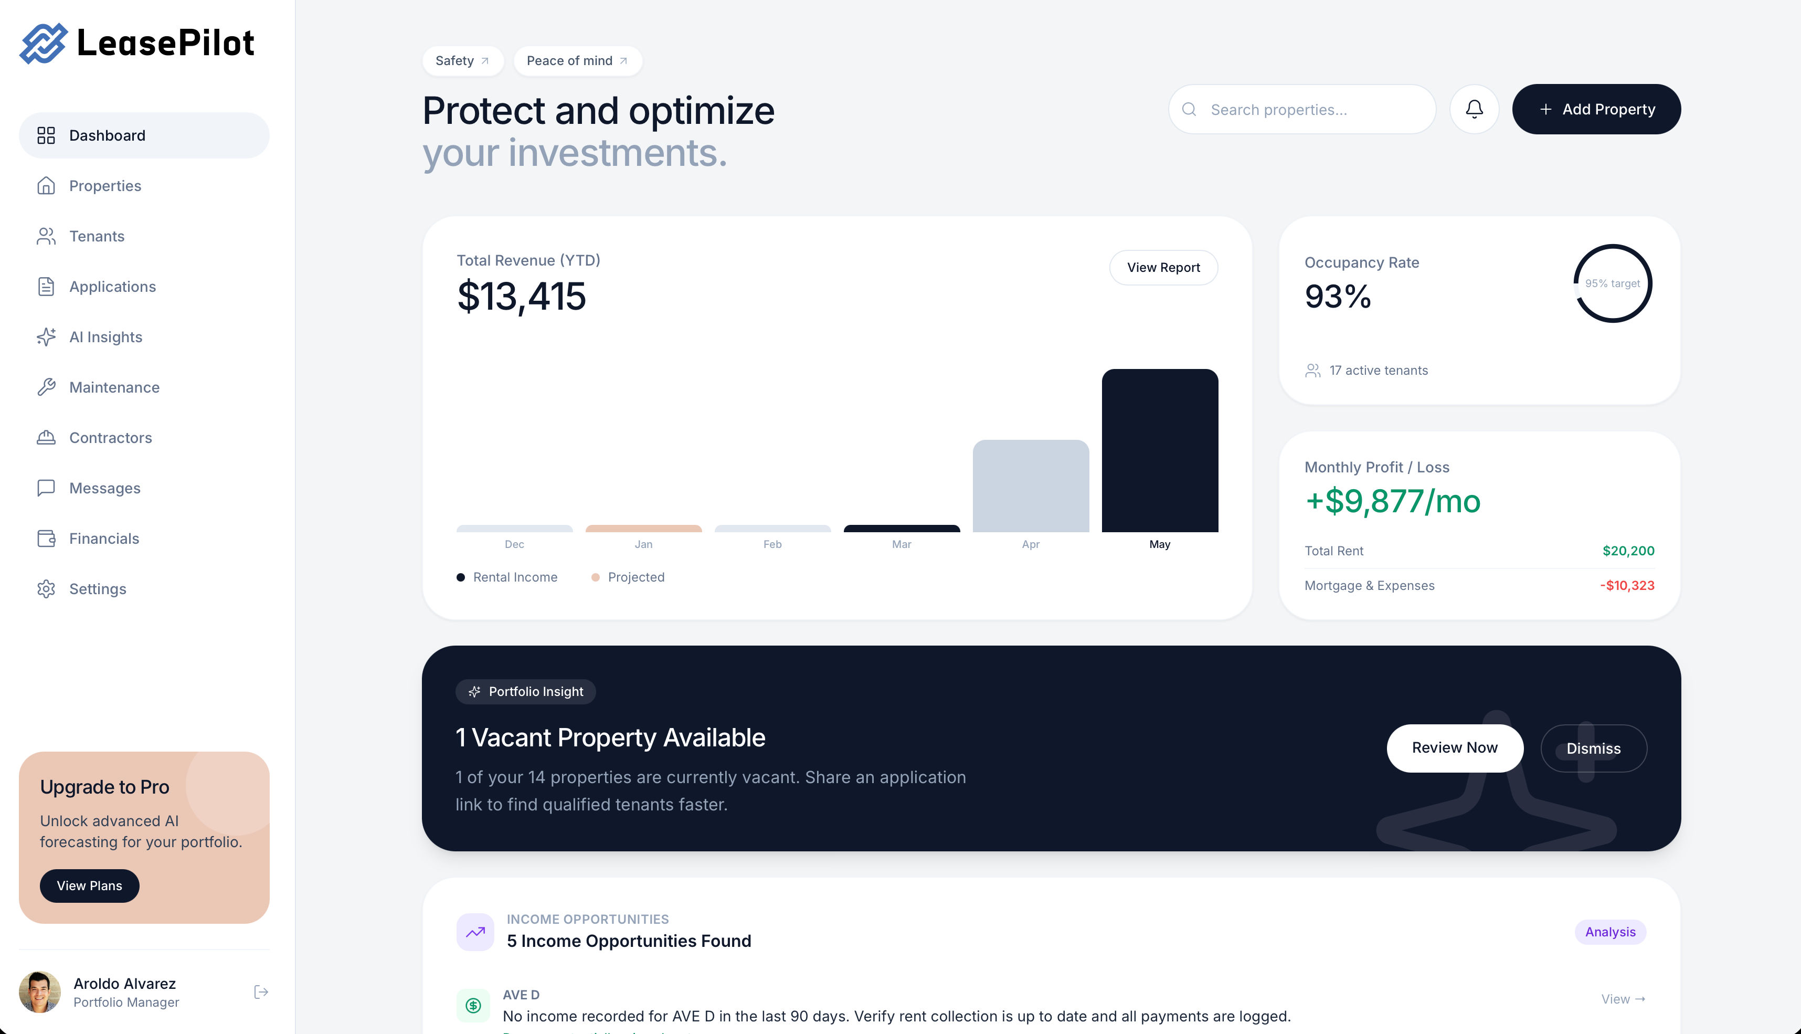The width and height of the screenshot is (1801, 1034).
Task: Click the -$10,323 expenses amount
Action: tap(1626, 586)
